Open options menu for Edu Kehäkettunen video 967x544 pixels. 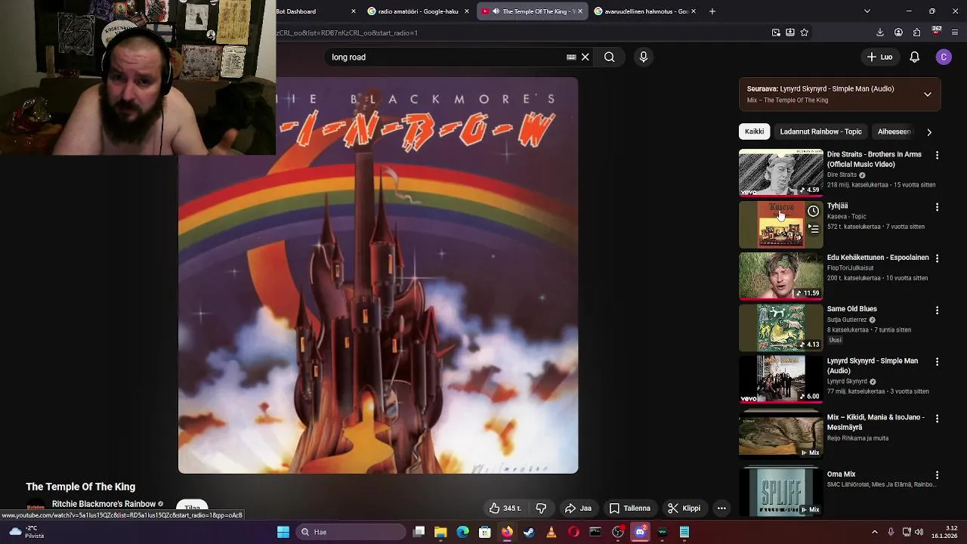coord(937,258)
